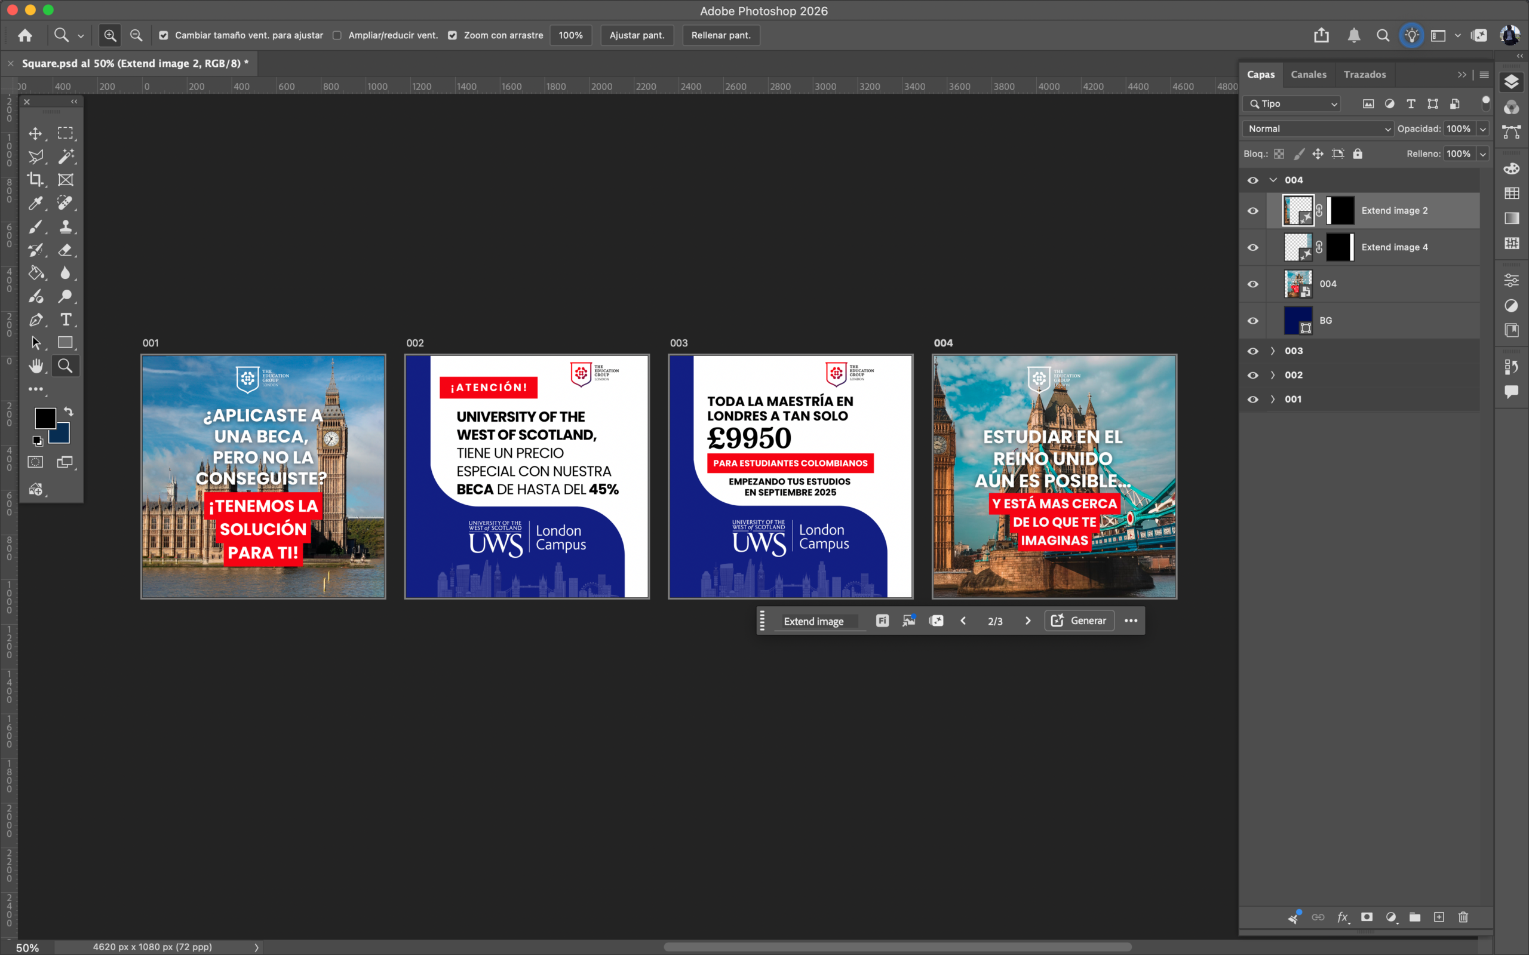Click the 100% zoom button
Viewport: 1529px width, 955px height.
(570, 35)
